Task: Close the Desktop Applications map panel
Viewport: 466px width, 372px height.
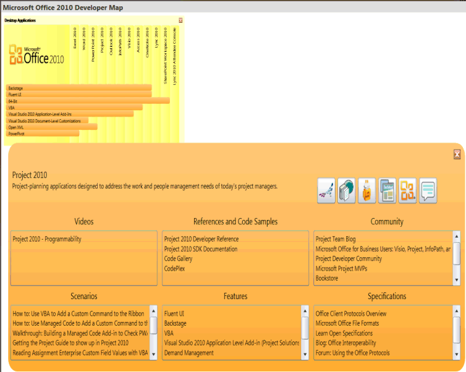Action: (181, 20)
